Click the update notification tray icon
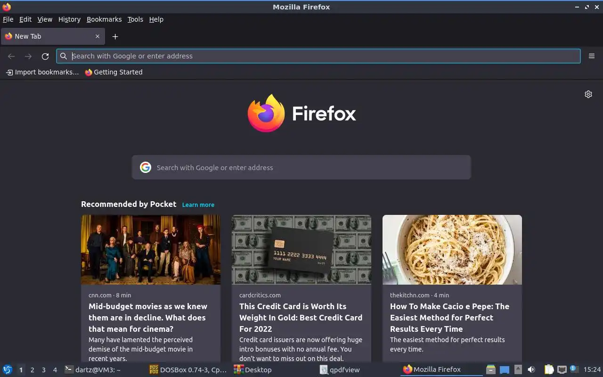 pyautogui.click(x=574, y=369)
